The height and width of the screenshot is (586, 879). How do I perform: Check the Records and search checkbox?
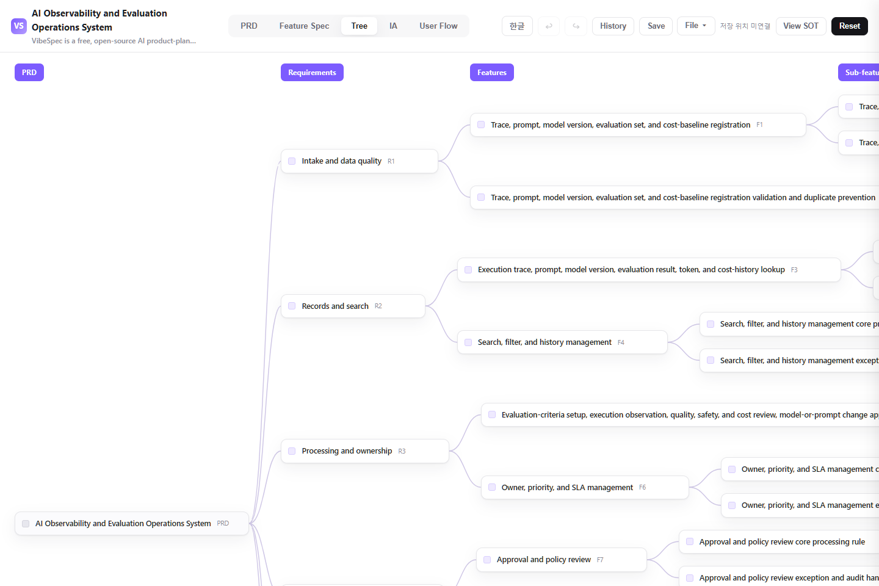click(x=292, y=306)
